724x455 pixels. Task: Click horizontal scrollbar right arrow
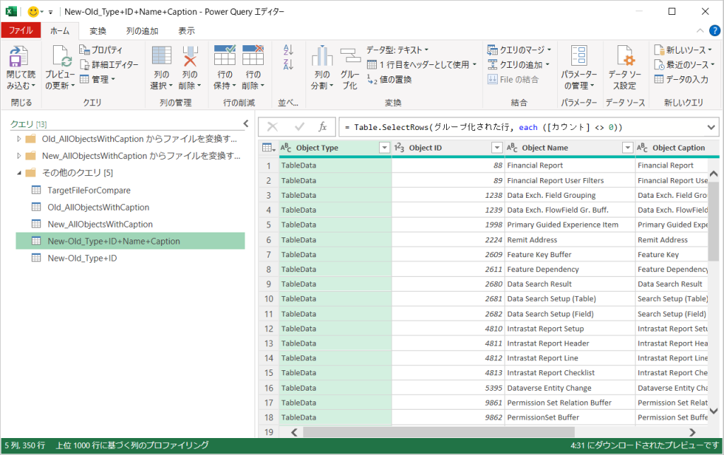[692, 432]
